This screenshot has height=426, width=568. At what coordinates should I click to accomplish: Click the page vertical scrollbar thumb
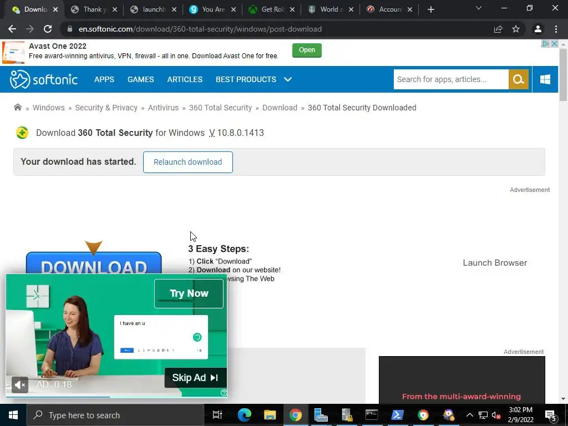(563, 74)
